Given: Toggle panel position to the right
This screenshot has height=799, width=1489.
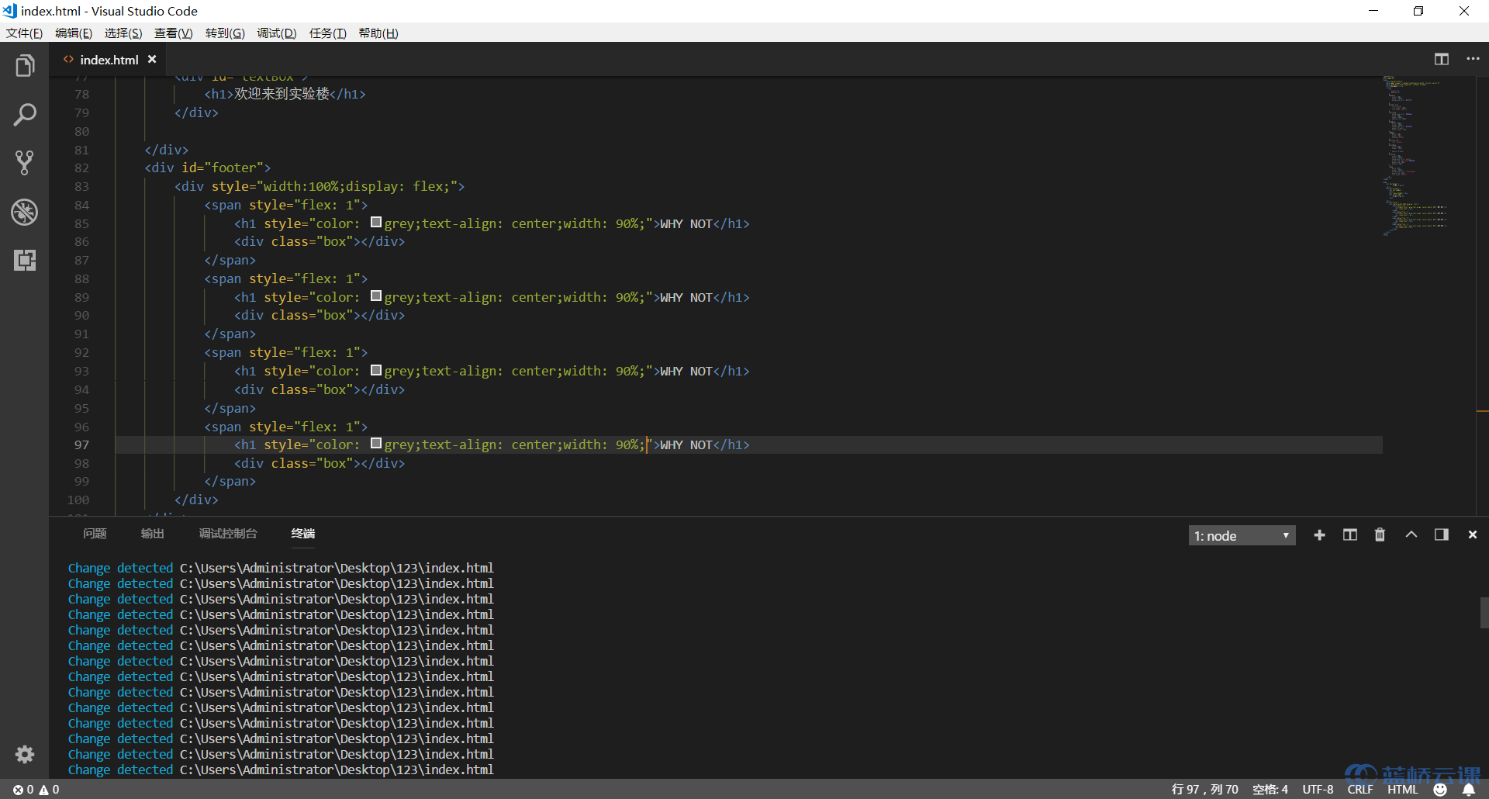Looking at the screenshot, I should point(1441,535).
